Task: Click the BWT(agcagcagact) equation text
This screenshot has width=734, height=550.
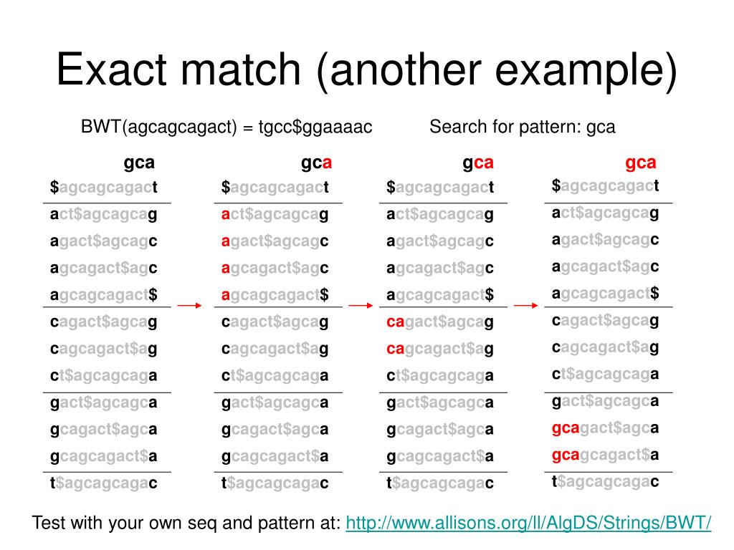Action: pyautogui.click(x=227, y=127)
